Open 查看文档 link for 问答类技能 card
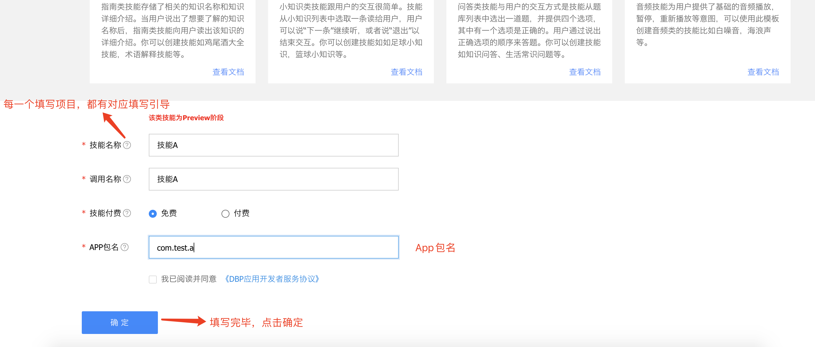 [585, 72]
